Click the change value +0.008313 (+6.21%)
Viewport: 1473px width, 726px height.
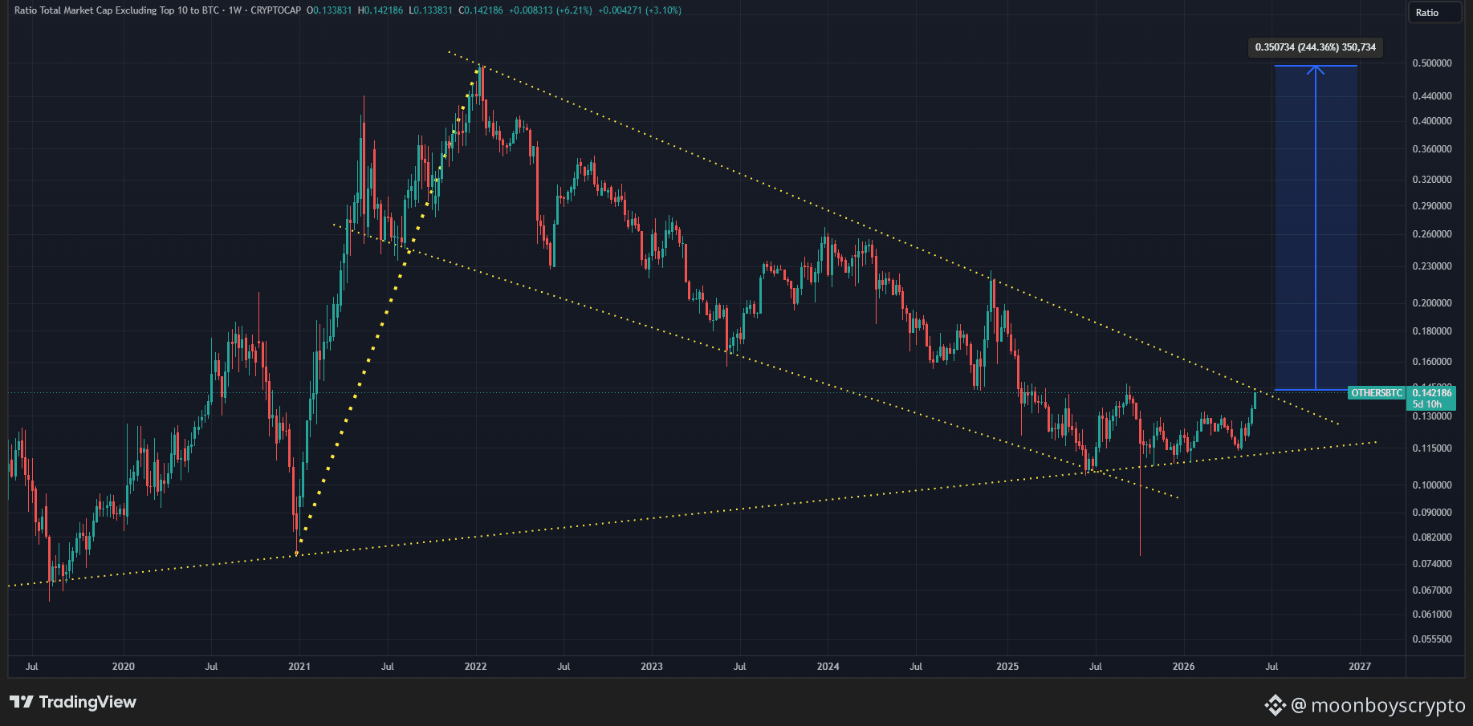tap(551, 10)
